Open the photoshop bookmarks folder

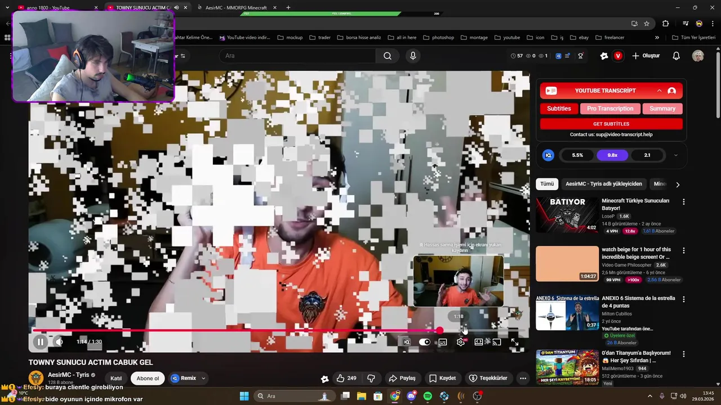coord(438,38)
